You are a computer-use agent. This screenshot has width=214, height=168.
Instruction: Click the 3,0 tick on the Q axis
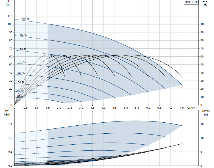click(x=81, y=108)
